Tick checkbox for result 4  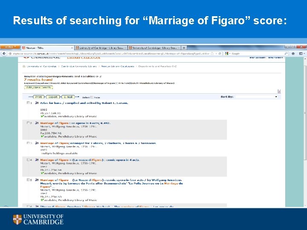28,160
